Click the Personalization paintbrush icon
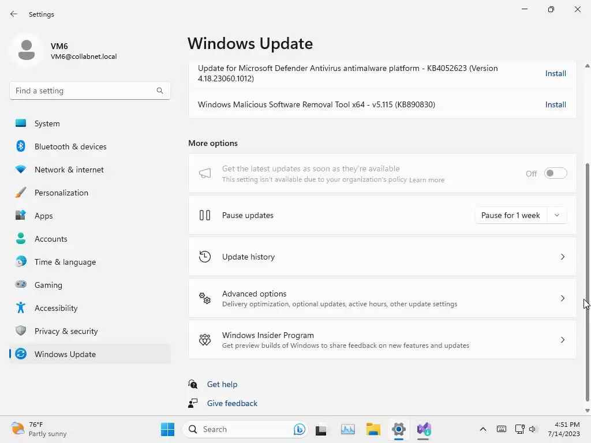Viewport: 591px width, 443px height. coord(21,192)
